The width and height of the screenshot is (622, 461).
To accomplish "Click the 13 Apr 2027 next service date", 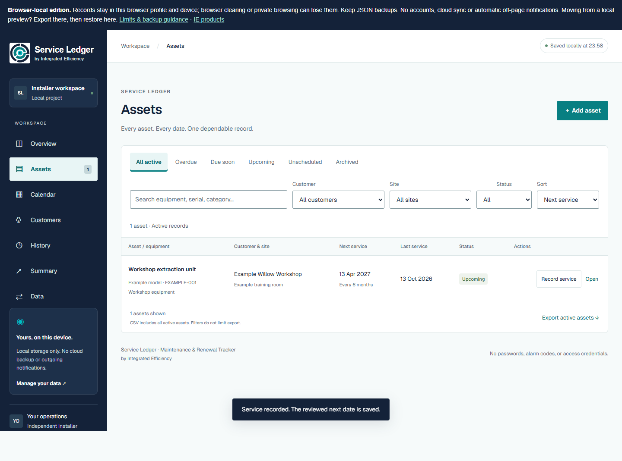I will point(355,274).
